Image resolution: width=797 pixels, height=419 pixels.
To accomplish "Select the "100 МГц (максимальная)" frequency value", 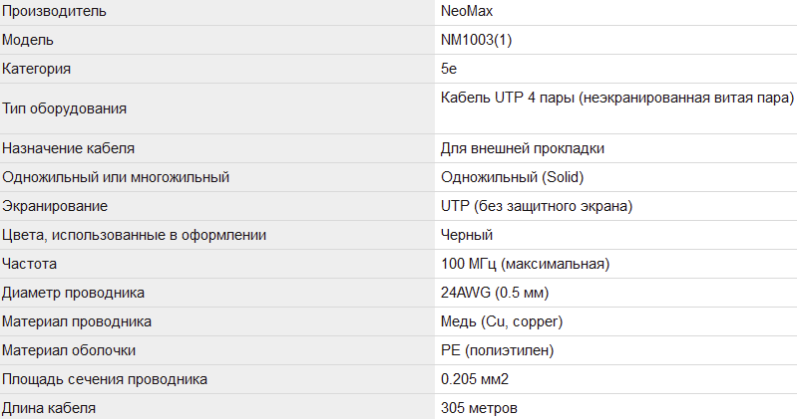I will (525, 264).
